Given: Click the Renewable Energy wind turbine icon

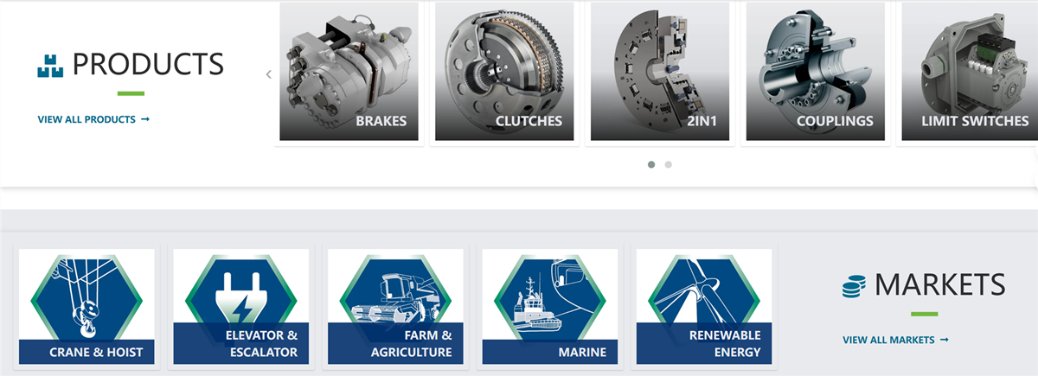Looking at the screenshot, I should point(704,290).
